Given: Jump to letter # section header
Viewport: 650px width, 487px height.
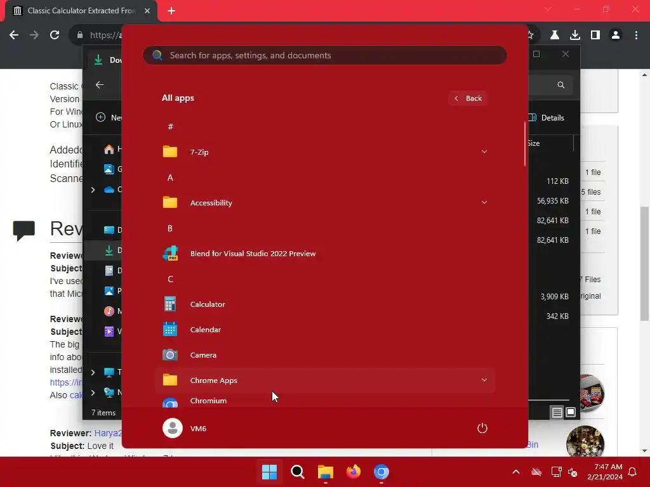Looking at the screenshot, I should click(170, 127).
